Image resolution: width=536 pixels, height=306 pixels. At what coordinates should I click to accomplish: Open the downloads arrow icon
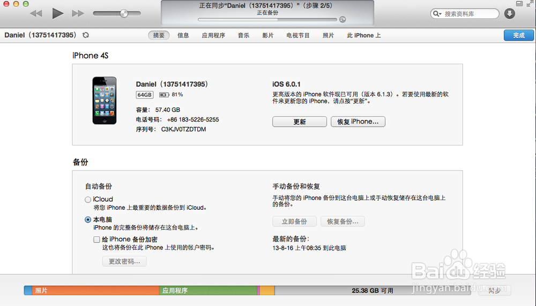(509, 14)
